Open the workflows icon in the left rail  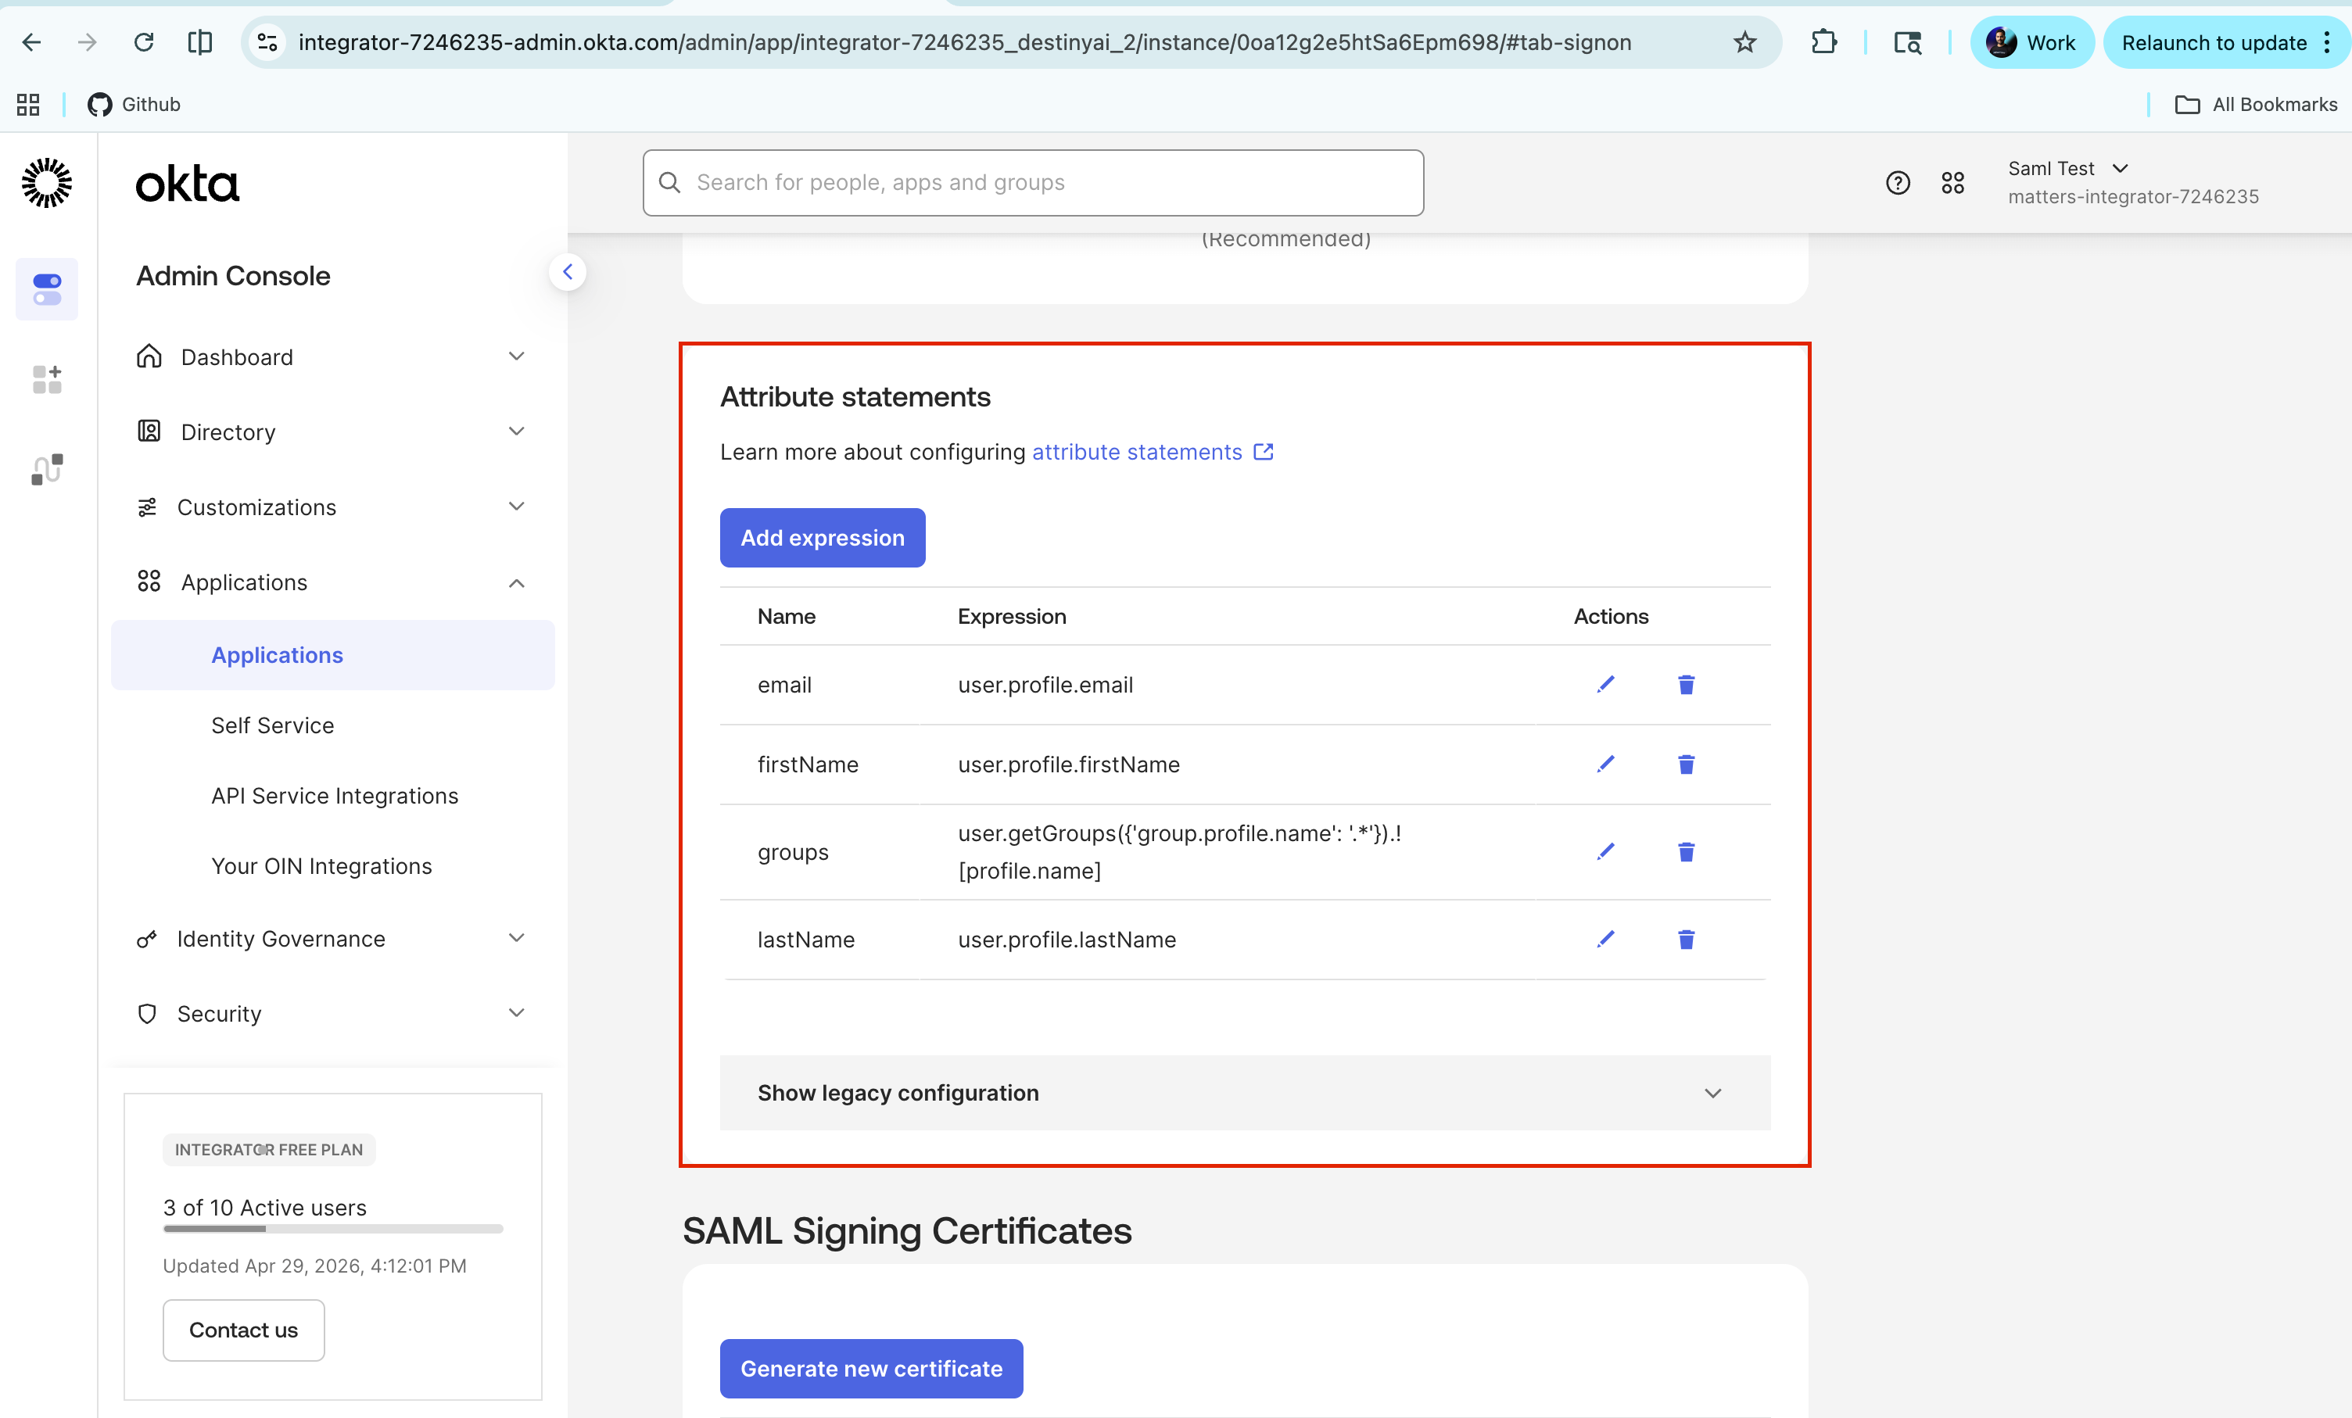point(47,468)
